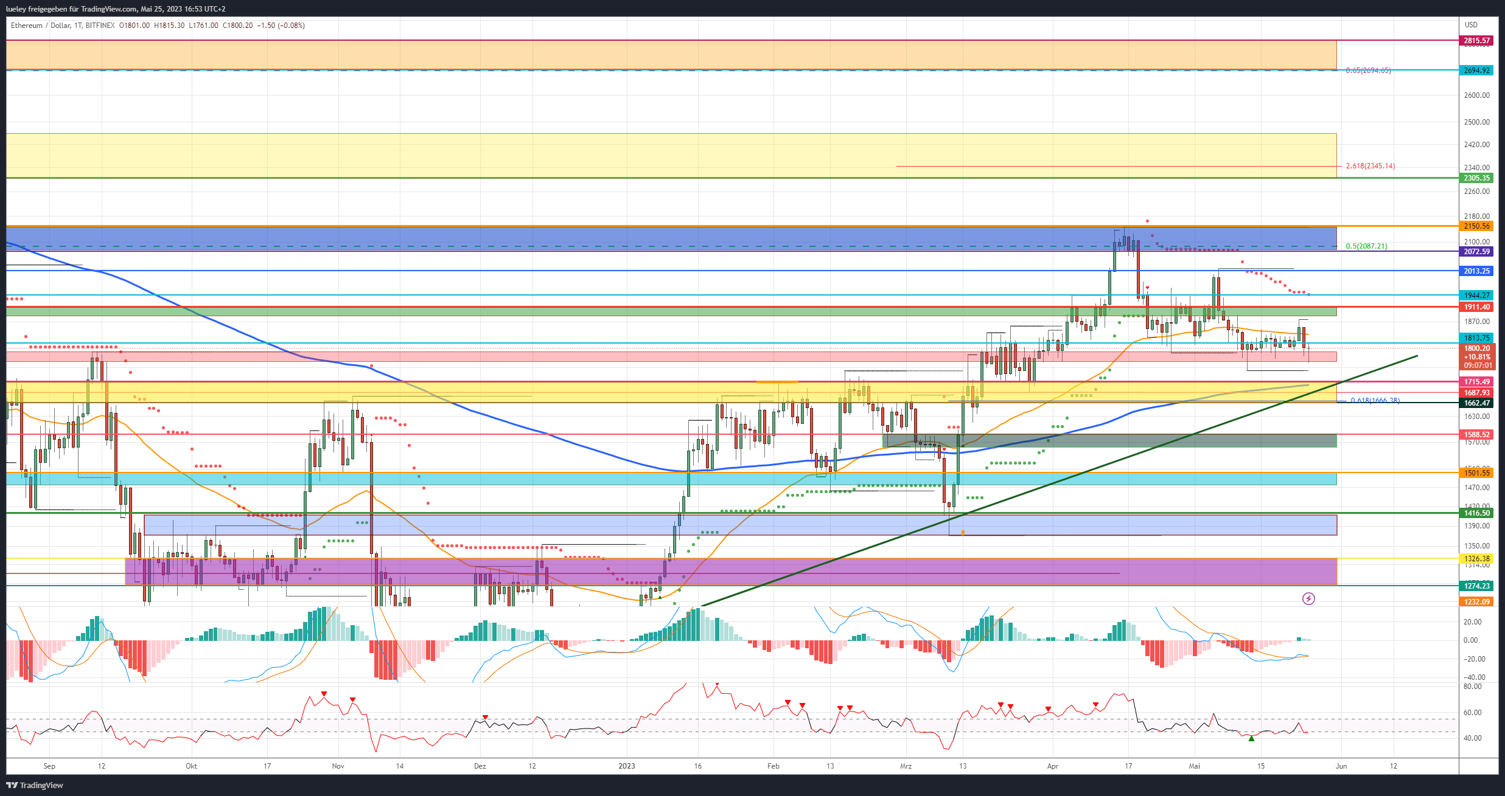Select the dark blue resistance zone near 2100

[x=671, y=238]
